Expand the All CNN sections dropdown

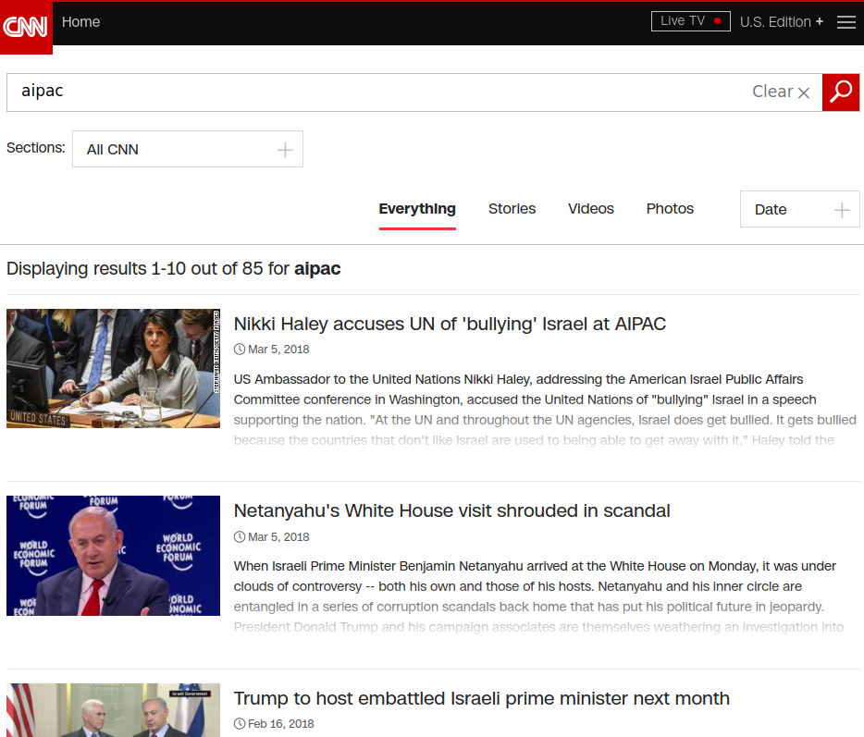[x=188, y=149]
